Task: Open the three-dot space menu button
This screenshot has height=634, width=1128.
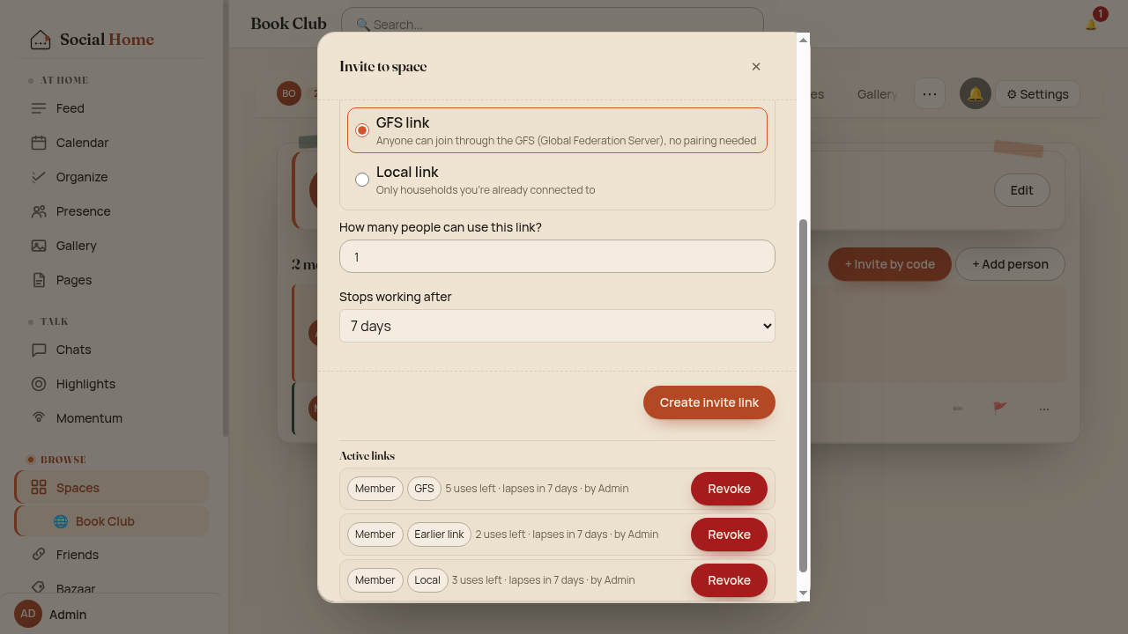Action: point(930,94)
